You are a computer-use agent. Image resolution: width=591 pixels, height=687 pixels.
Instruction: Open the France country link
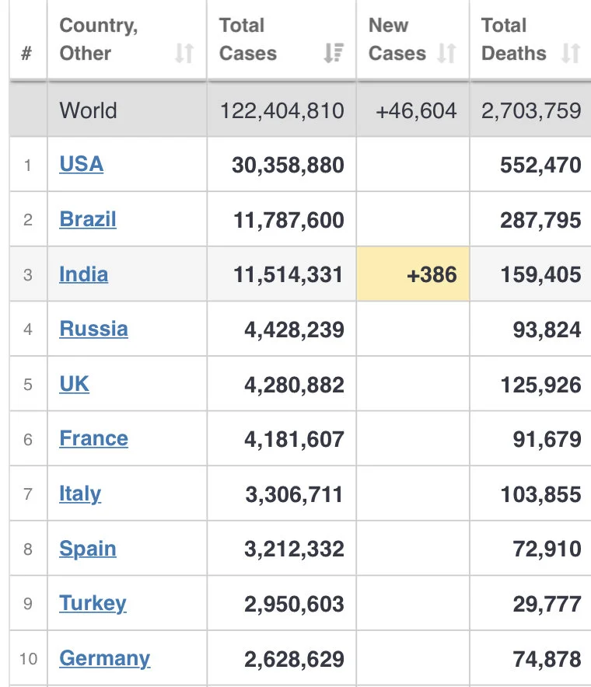click(94, 438)
